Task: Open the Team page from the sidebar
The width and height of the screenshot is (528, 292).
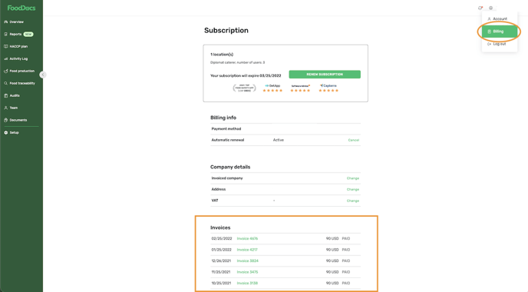Action: 14,108
